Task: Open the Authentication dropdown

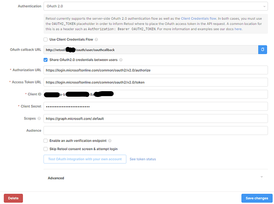Action: 155,6
